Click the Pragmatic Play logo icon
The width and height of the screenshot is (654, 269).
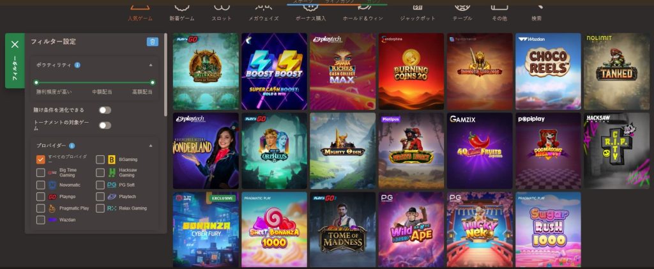click(52, 208)
